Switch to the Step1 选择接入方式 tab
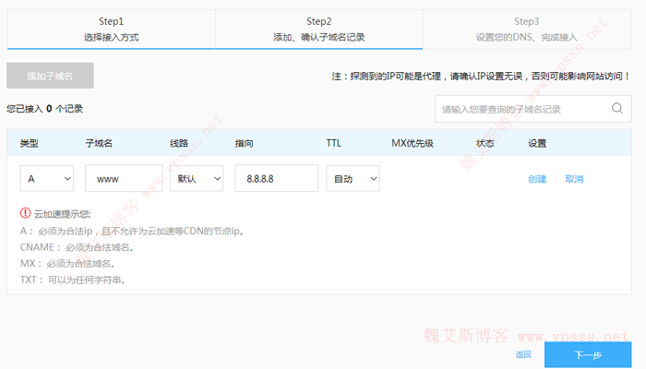Viewport: 646px width, 369px height. click(x=111, y=29)
